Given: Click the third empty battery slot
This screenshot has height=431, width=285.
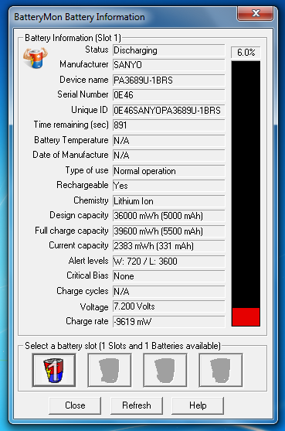Looking at the screenshot, I should click(165, 370).
